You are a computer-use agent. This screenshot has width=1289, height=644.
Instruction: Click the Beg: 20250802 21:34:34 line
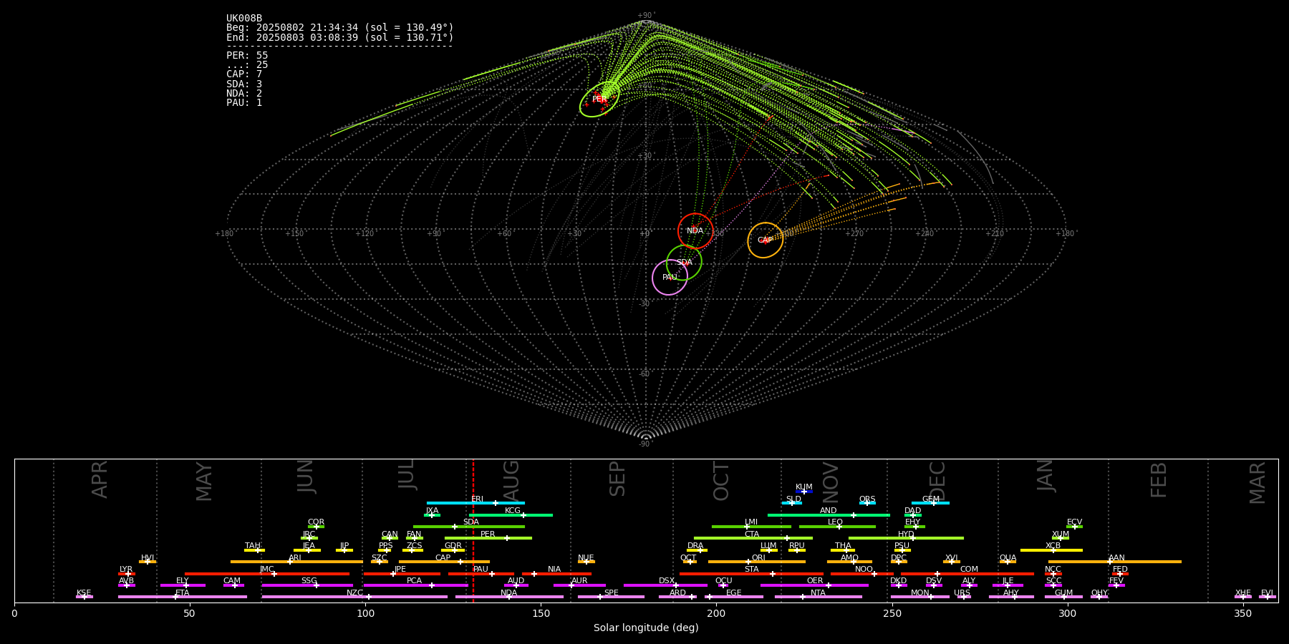tap(340, 28)
